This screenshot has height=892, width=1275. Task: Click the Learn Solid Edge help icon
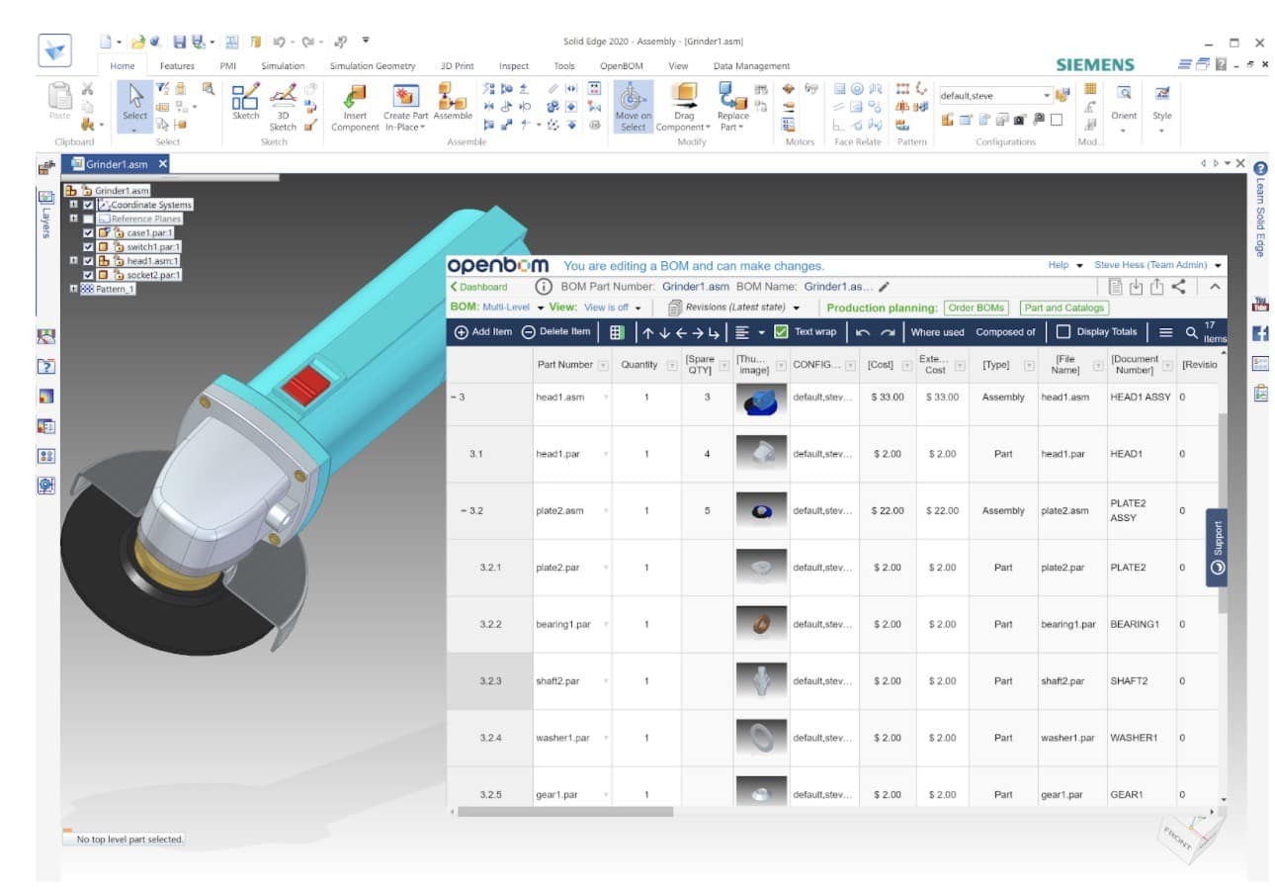coord(1260,169)
